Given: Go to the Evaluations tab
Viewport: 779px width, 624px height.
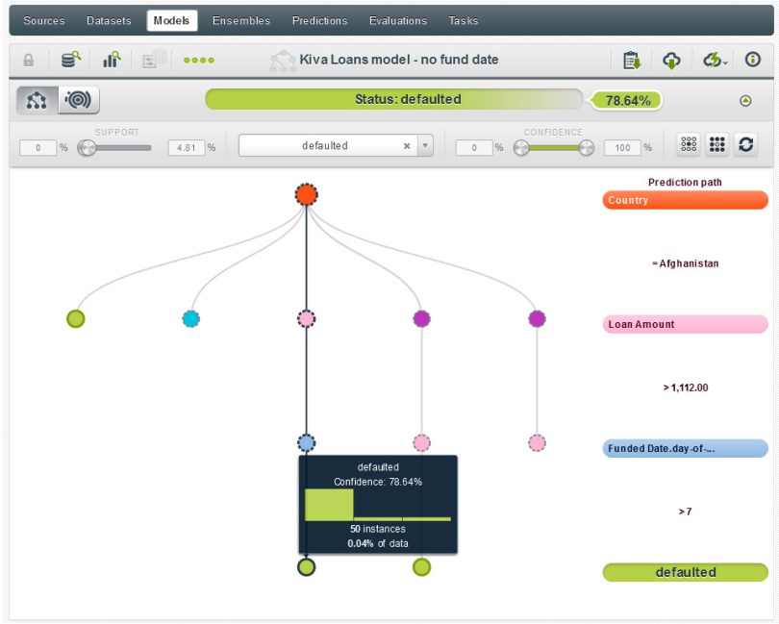Looking at the screenshot, I should pyautogui.click(x=397, y=20).
